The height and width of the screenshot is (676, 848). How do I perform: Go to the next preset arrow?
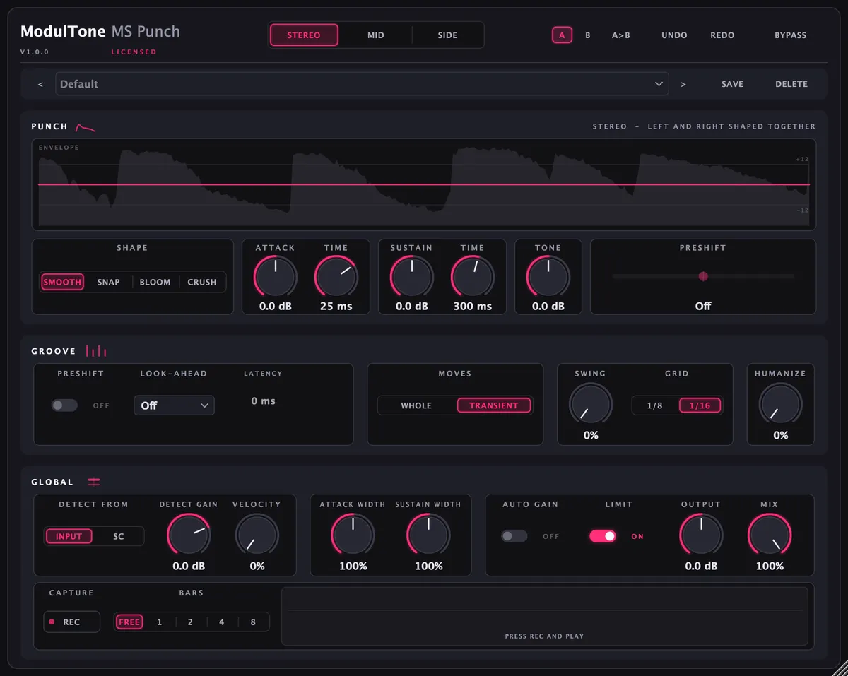pos(683,84)
